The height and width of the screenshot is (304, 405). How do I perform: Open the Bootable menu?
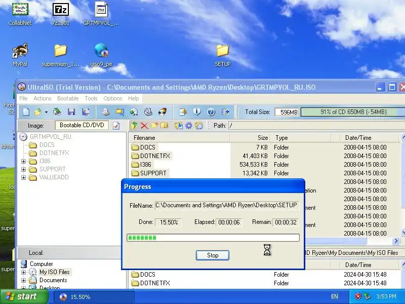(68, 98)
